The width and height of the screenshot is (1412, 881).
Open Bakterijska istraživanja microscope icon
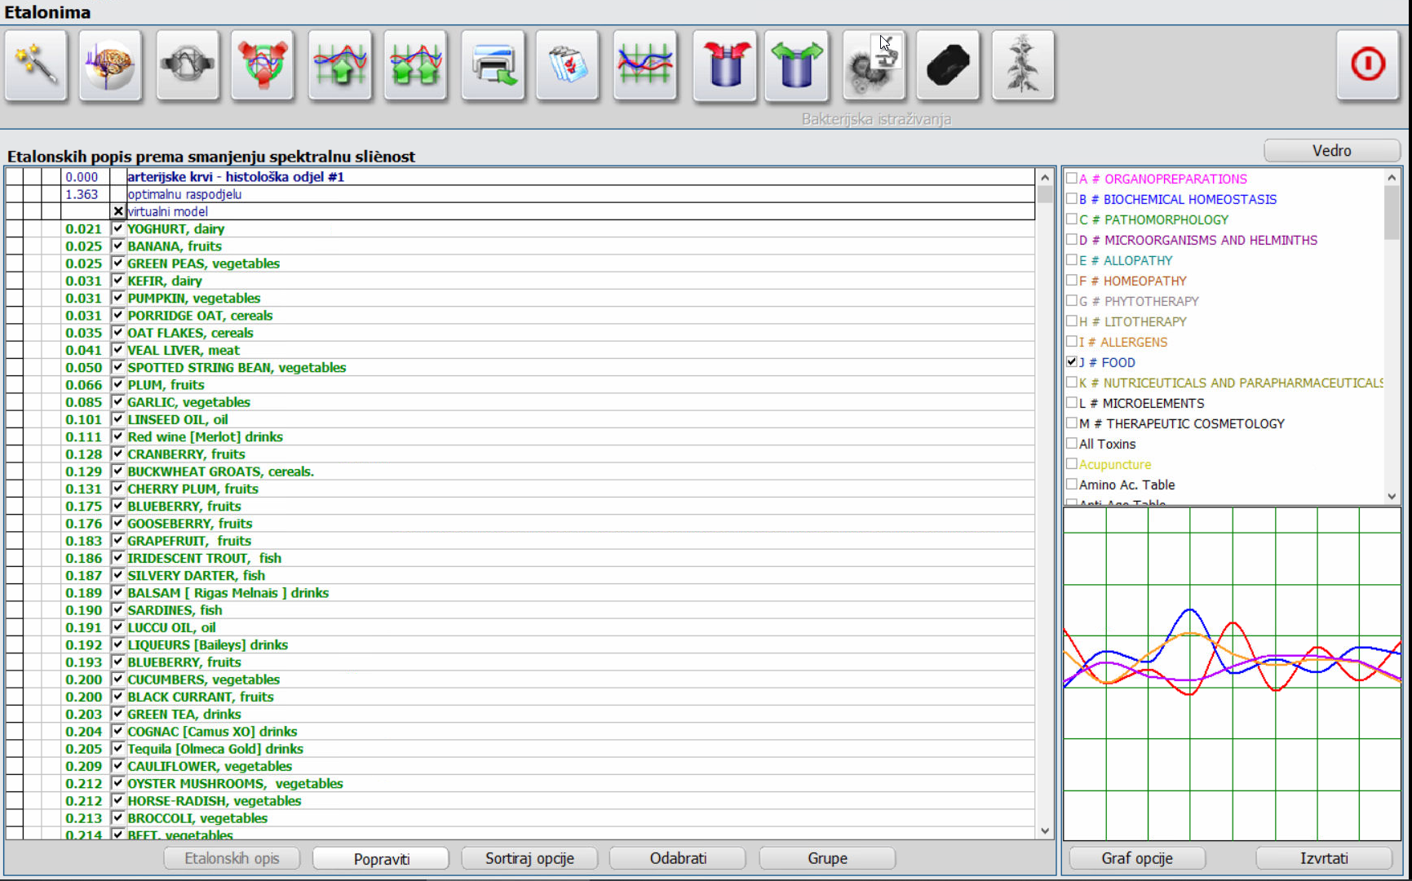[x=873, y=65]
